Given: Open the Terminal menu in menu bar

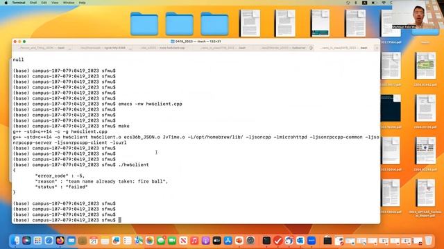Looking at the screenshot, I should tap(19, 3).
